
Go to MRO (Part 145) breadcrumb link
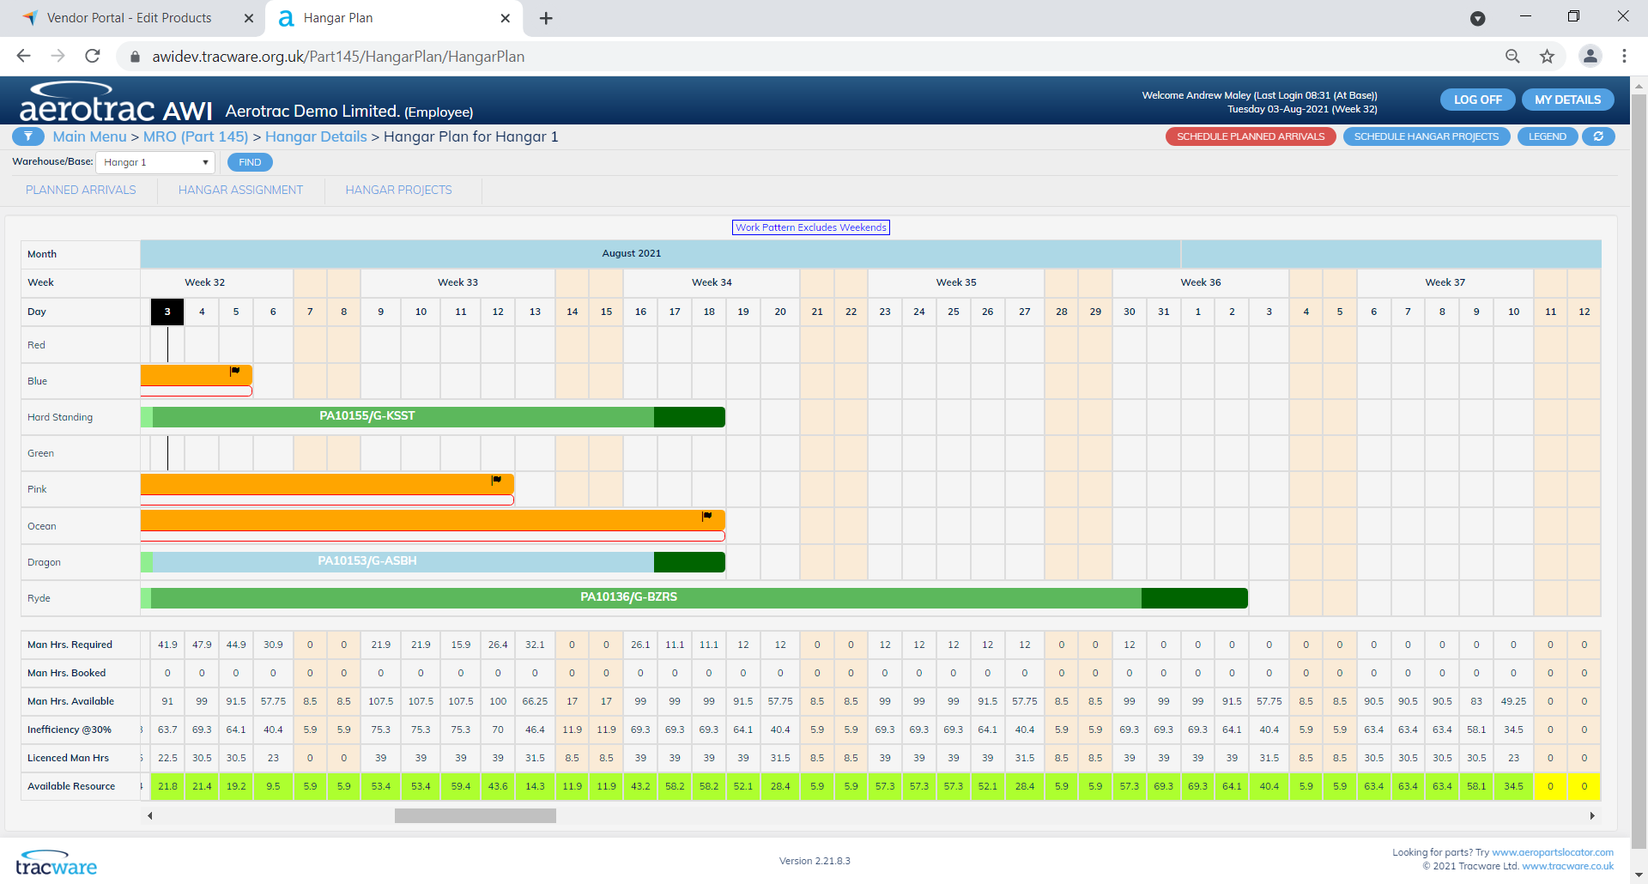(x=196, y=136)
